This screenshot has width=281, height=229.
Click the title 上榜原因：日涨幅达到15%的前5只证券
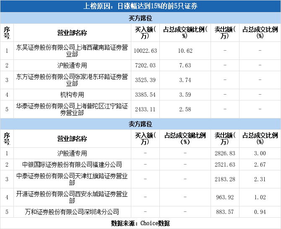pyautogui.click(x=140, y=6)
